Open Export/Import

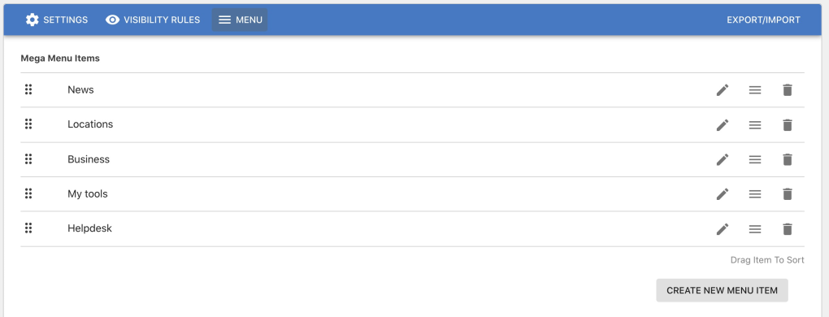coord(763,20)
